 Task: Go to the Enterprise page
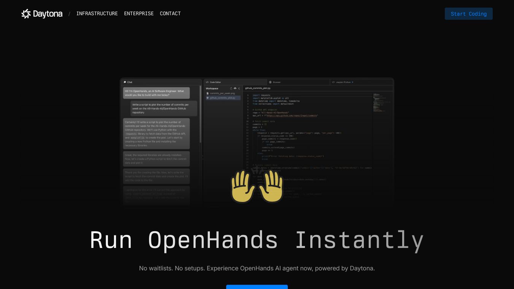(139, 14)
